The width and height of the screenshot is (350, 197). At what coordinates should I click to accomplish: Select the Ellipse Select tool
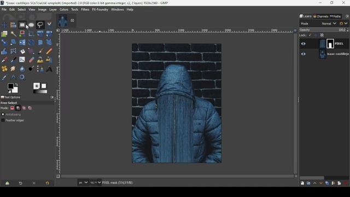coord(31,25)
